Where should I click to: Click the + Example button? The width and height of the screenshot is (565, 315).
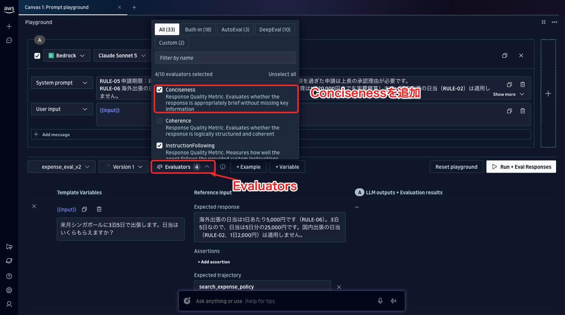point(249,167)
